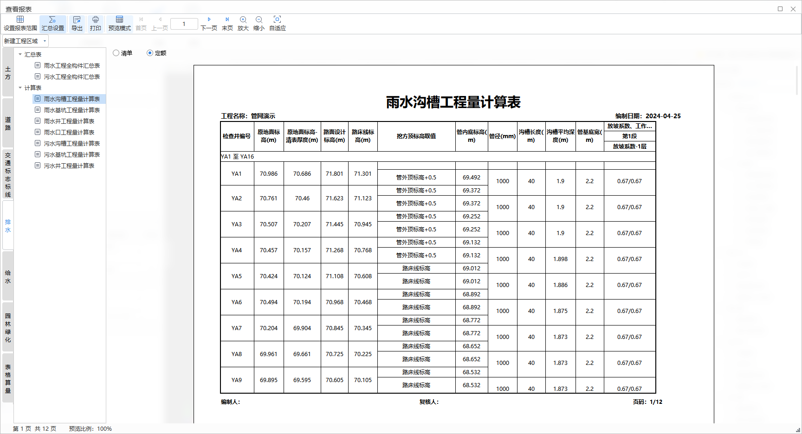The height and width of the screenshot is (434, 802).
Task: Switch to preview mode (预览模式)
Action: point(119,23)
